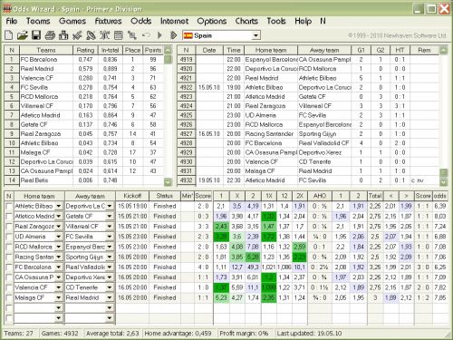
Task: Tick the checkbox for Racing Santander match row
Action: click(9, 257)
